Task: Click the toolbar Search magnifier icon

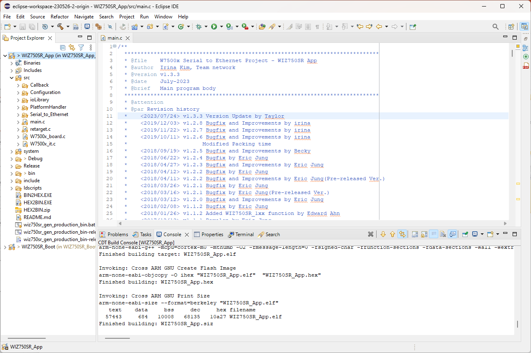Action: tap(495, 27)
